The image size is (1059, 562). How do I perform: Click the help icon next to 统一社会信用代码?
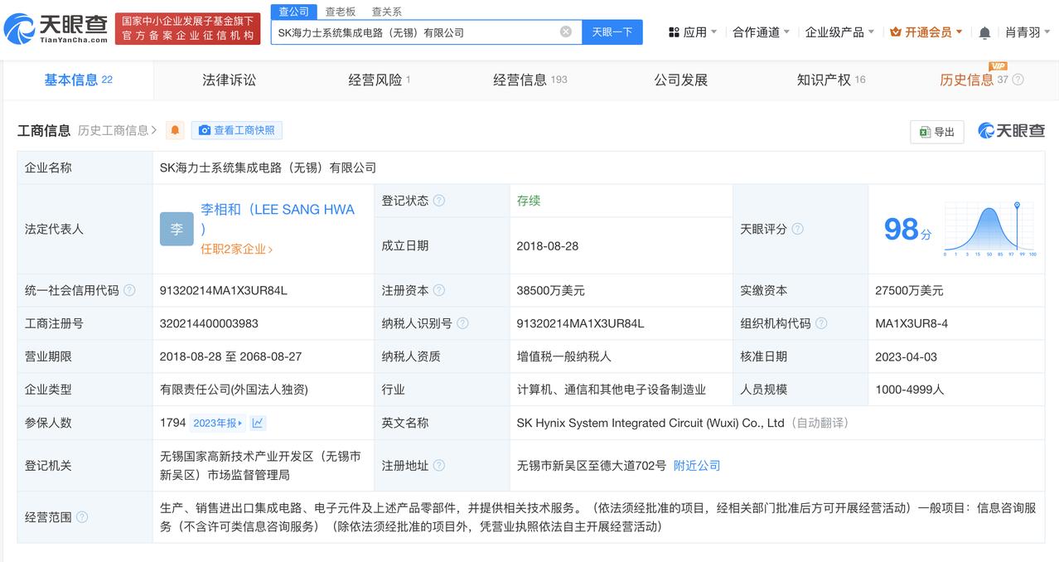coord(129,290)
